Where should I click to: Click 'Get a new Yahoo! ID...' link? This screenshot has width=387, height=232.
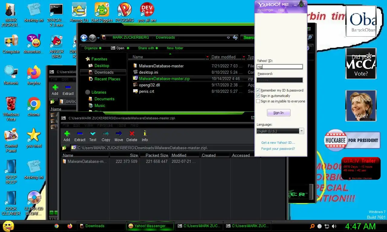click(x=278, y=143)
